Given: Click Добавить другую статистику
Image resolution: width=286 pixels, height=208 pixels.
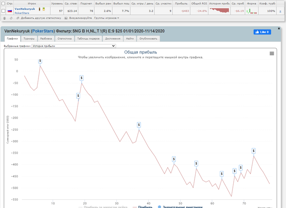Looking at the screenshot, I should (39, 18).
